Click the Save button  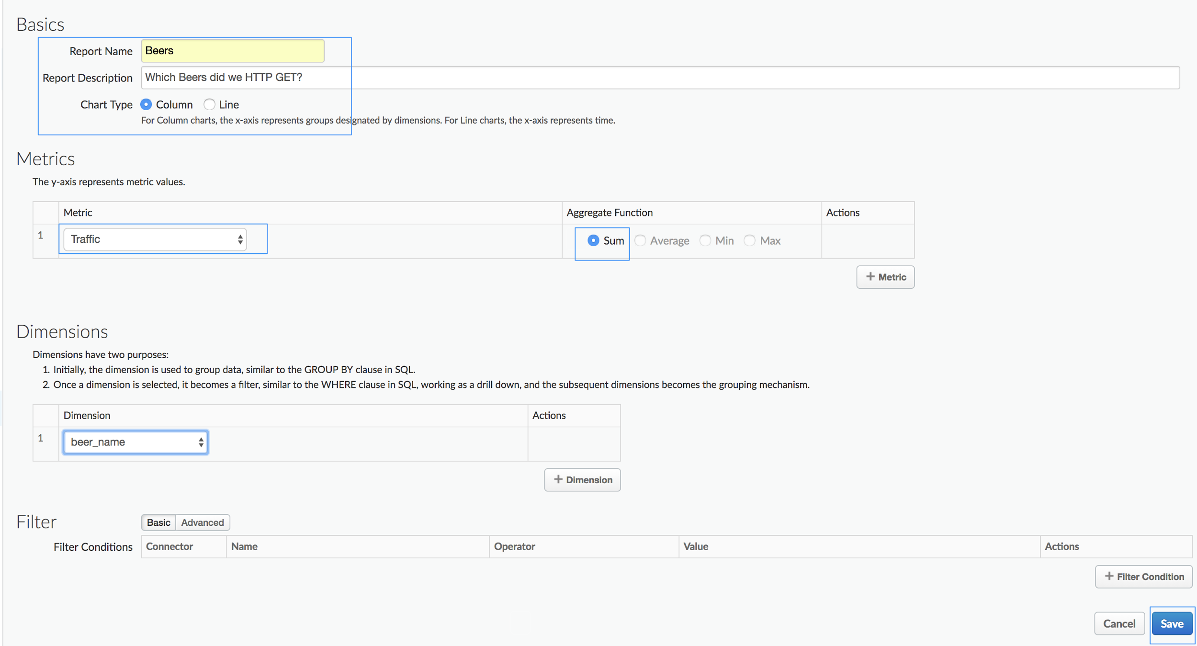pos(1172,623)
